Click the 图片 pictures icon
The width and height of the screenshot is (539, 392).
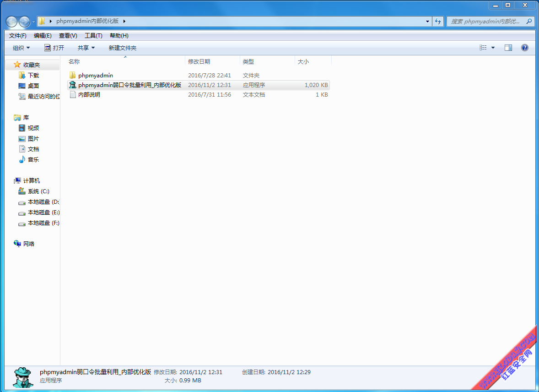point(22,139)
